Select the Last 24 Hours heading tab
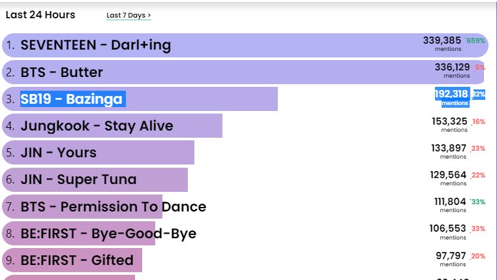497x280 pixels. 40,14
